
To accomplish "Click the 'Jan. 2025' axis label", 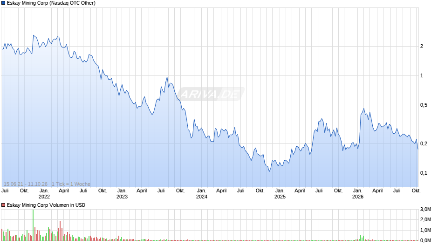I will point(280,194).
